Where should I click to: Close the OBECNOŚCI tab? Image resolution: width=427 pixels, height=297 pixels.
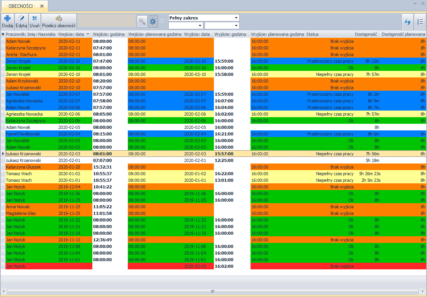tap(42, 6)
